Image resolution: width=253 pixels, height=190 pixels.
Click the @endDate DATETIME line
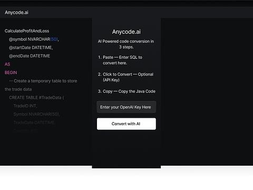tap(30, 56)
